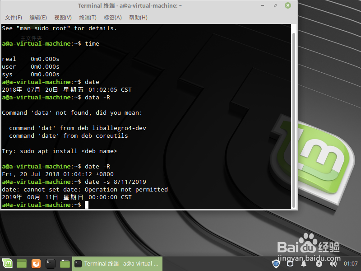Screen dimensions: 361x271
Task: Expand the 标签(A) menu
Action: (x=112, y=17)
